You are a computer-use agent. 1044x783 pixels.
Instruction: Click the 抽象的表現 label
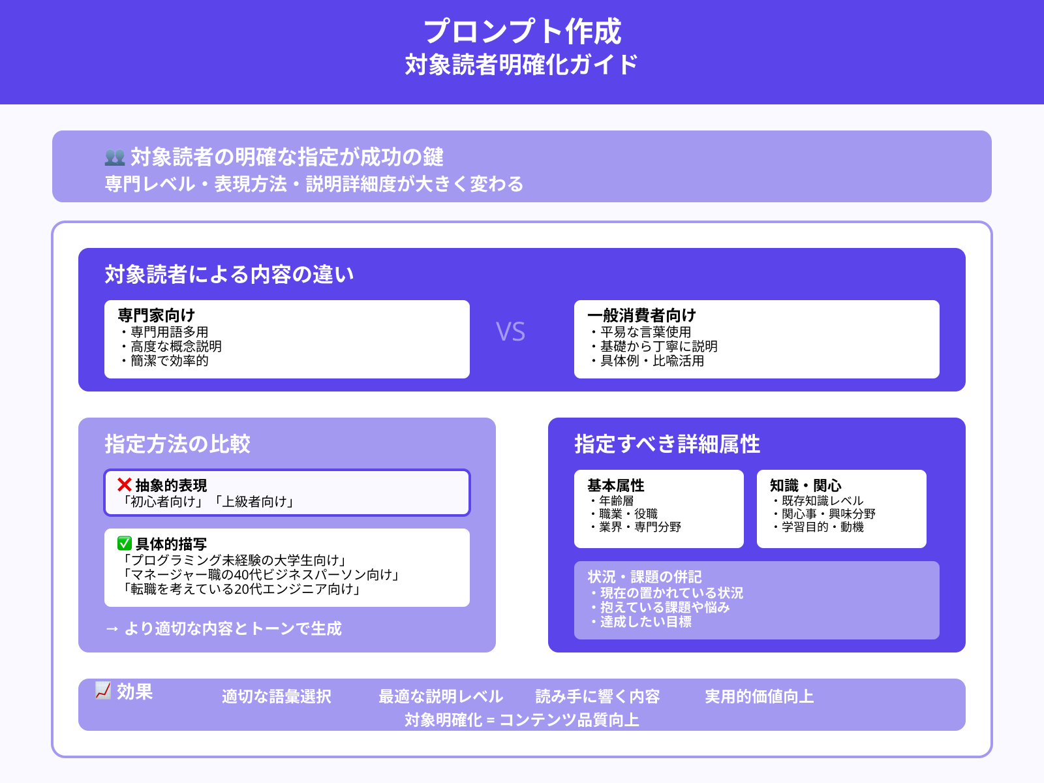(x=171, y=485)
